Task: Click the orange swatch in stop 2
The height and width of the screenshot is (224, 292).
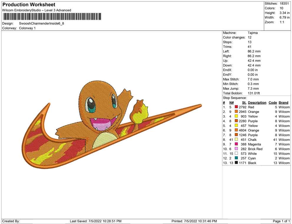Action: click(236, 111)
